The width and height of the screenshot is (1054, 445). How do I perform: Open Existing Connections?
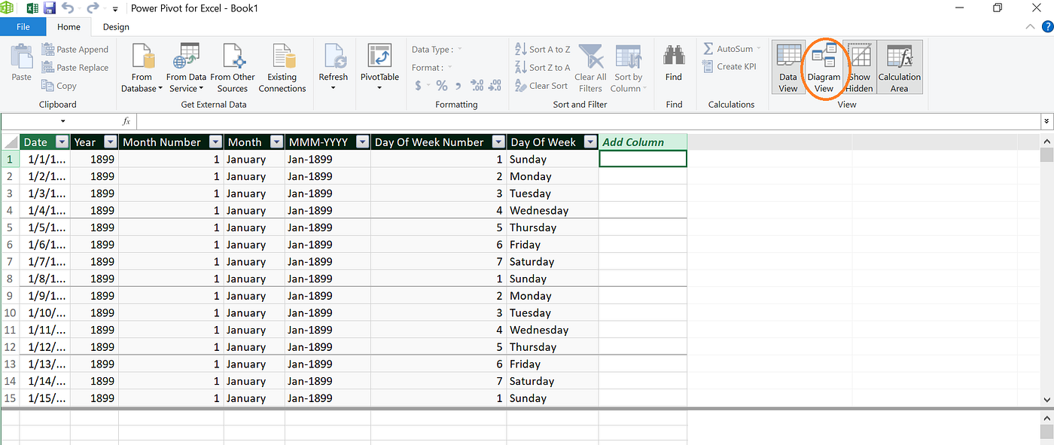(282, 68)
